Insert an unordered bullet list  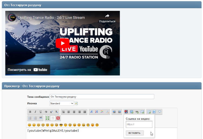pyautogui.click(x=30, y=118)
